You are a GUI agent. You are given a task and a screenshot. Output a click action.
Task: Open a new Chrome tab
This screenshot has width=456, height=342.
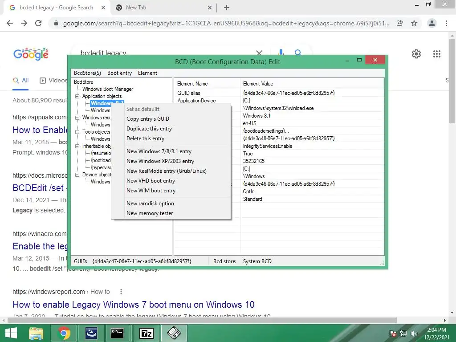[x=227, y=8]
